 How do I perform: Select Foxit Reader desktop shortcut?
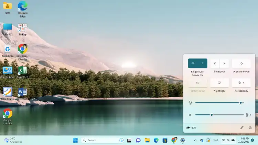[x=8, y=94]
